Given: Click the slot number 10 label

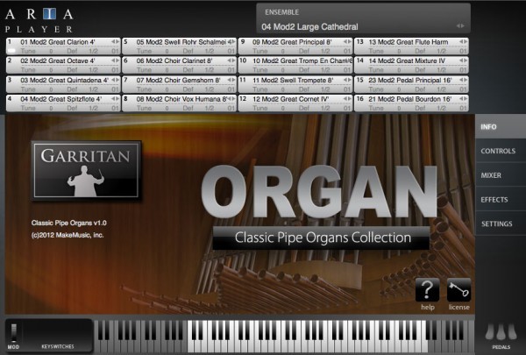Looking at the screenshot, I should [243, 60].
